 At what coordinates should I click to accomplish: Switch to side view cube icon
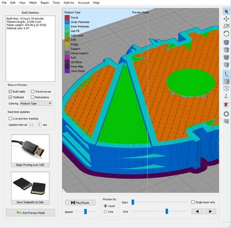(226, 65)
